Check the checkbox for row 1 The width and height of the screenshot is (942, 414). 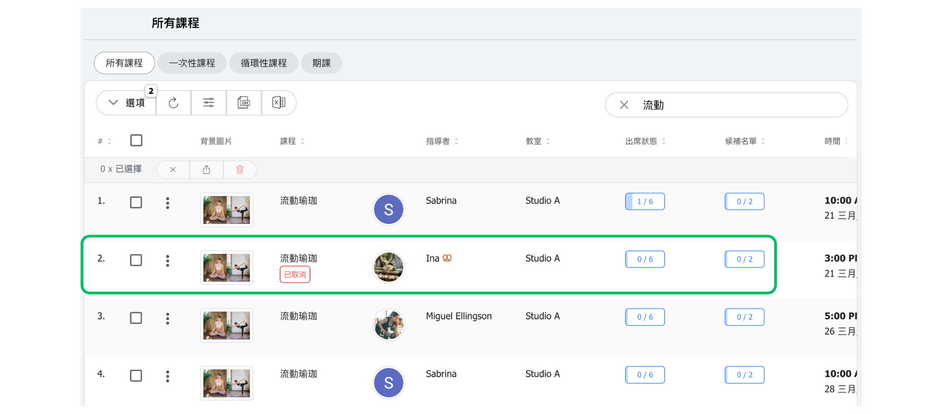(x=136, y=202)
